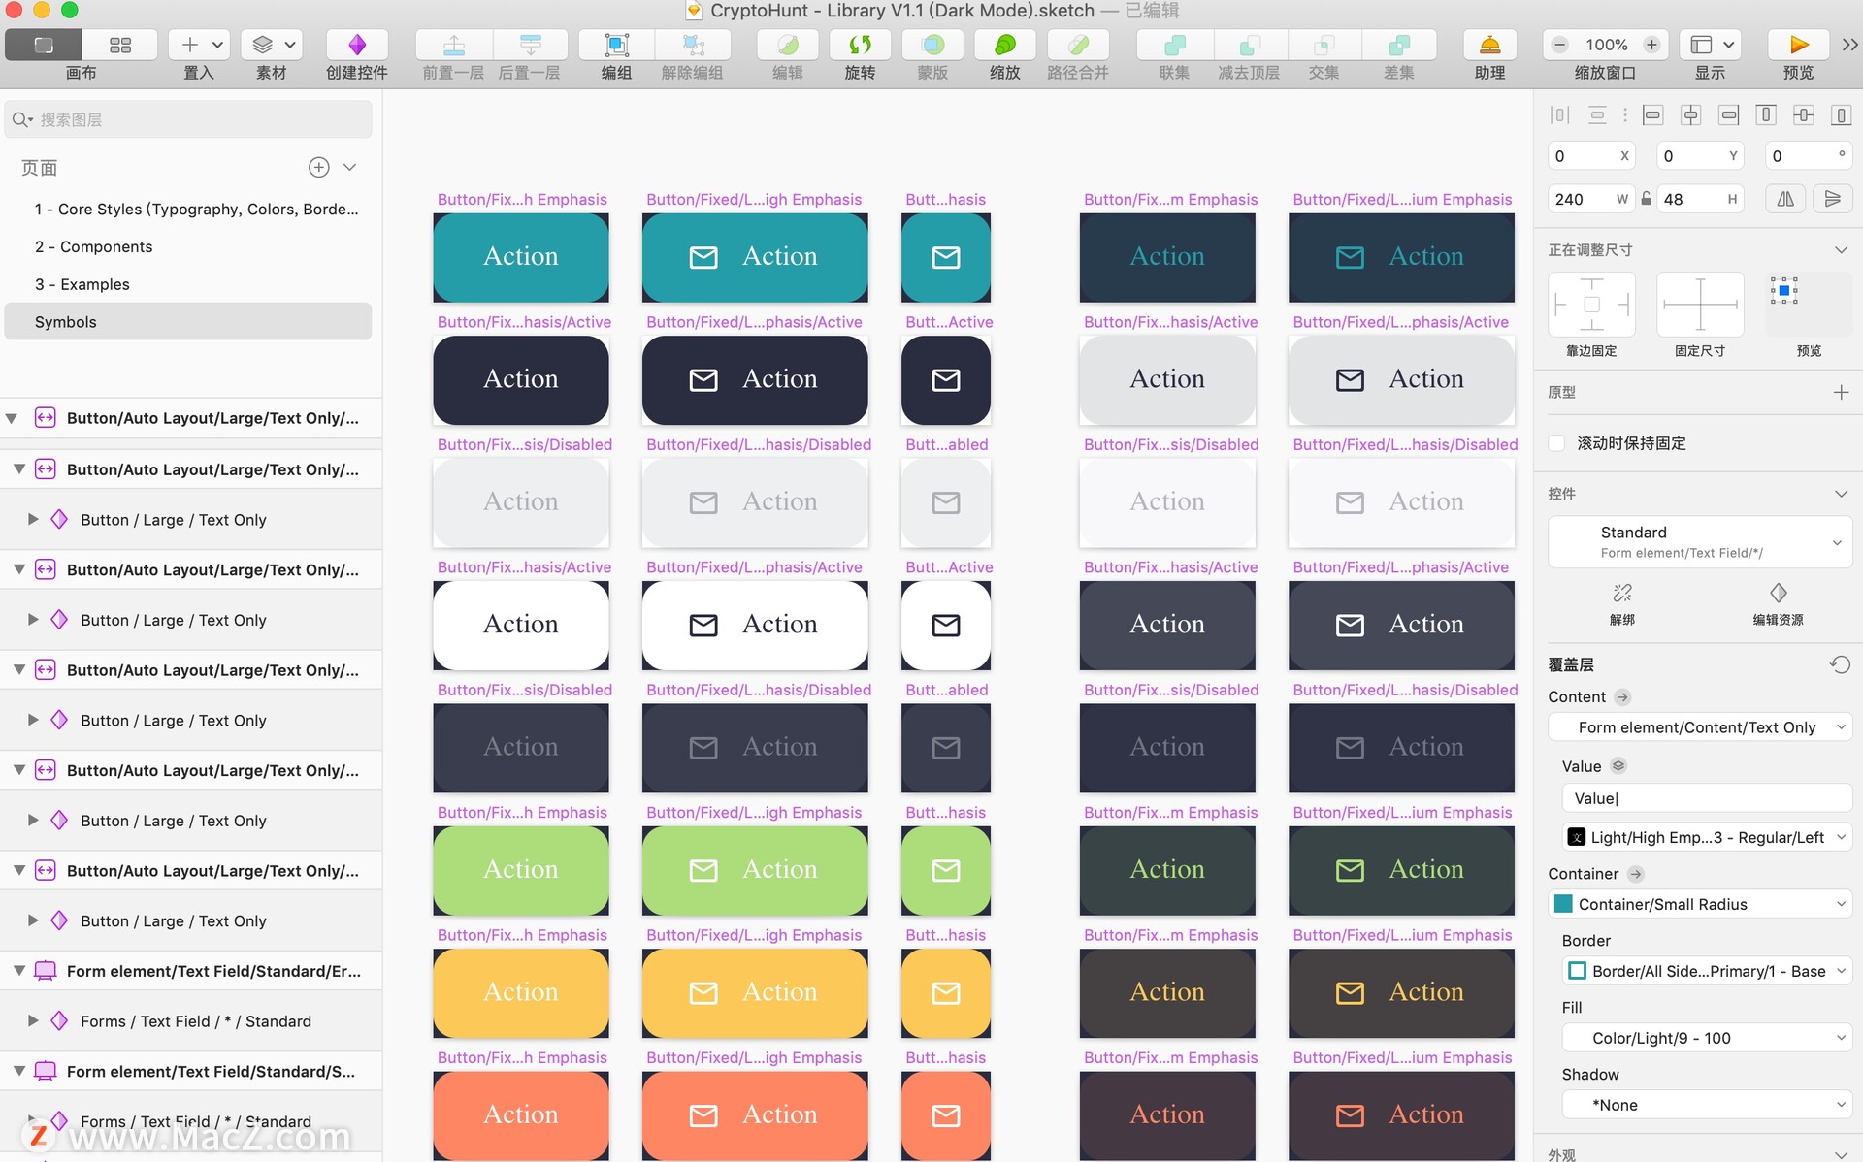Open the Assistant (助理) toolbar icon

[1489, 46]
